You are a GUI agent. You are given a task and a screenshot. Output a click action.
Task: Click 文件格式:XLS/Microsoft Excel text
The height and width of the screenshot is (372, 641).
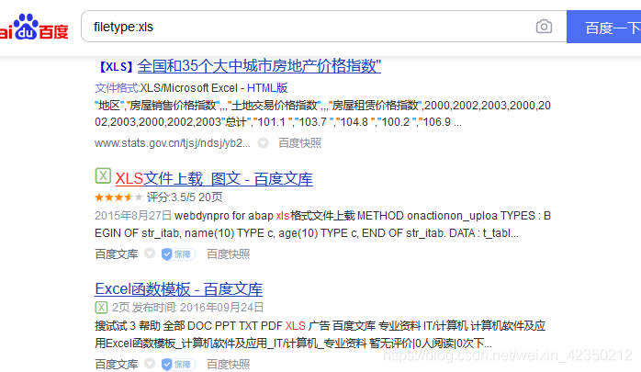(x=166, y=88)
